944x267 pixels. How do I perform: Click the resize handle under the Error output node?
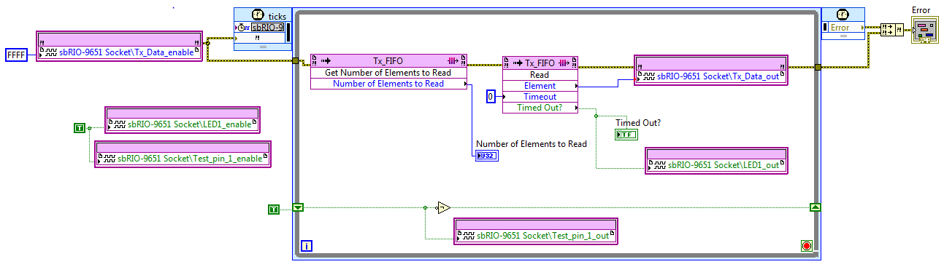tap(843, 36)
